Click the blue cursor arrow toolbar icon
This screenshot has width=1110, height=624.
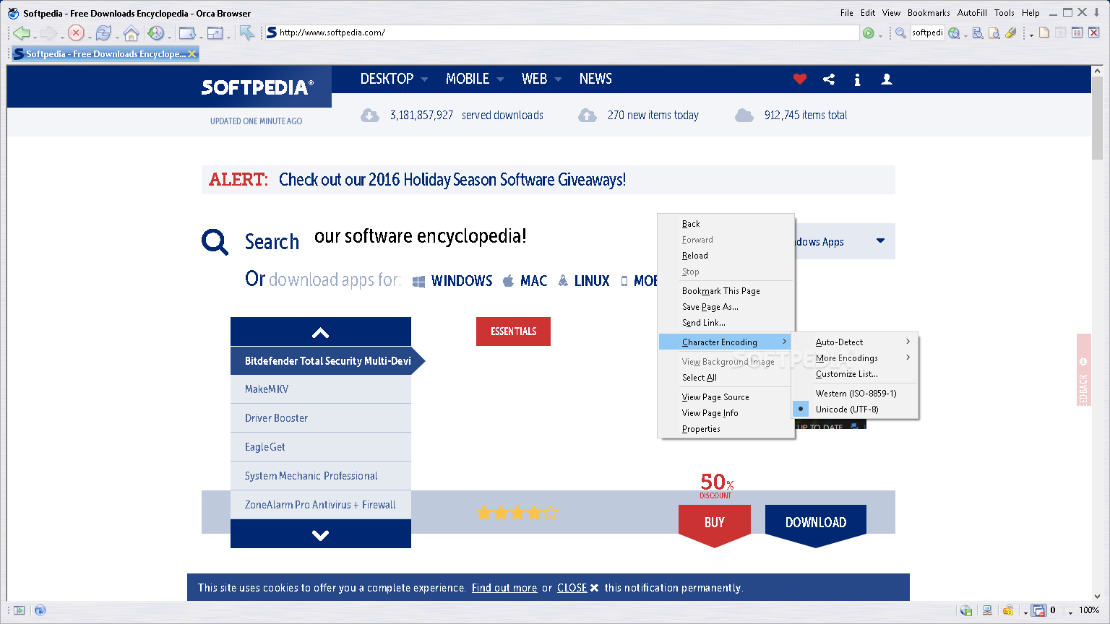(247, 32)
